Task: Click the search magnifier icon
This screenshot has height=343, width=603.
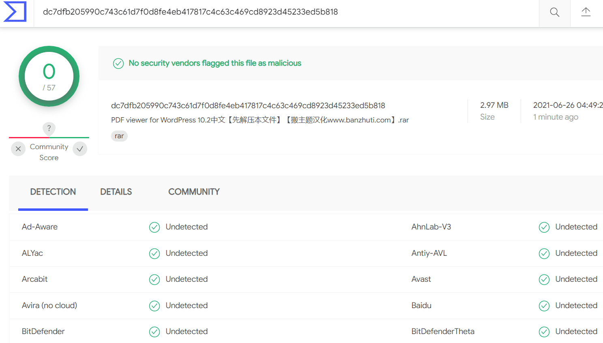Action: 554,12
